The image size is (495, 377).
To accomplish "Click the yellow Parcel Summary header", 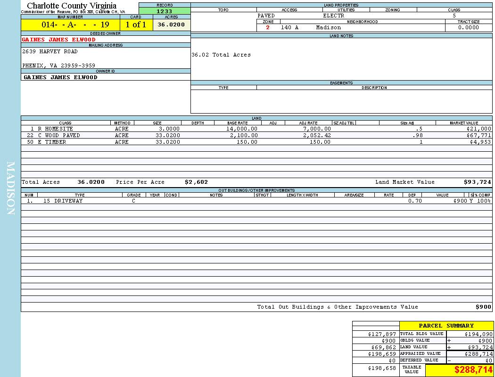I will click(x=446, y=326).
